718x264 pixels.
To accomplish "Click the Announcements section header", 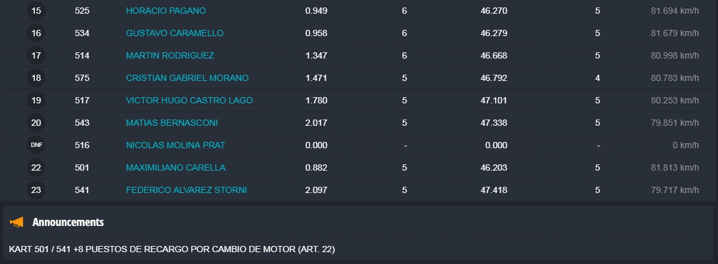I will tap(68, 222).
